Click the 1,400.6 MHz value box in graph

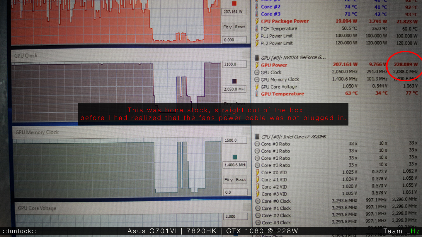pos(235,165)
